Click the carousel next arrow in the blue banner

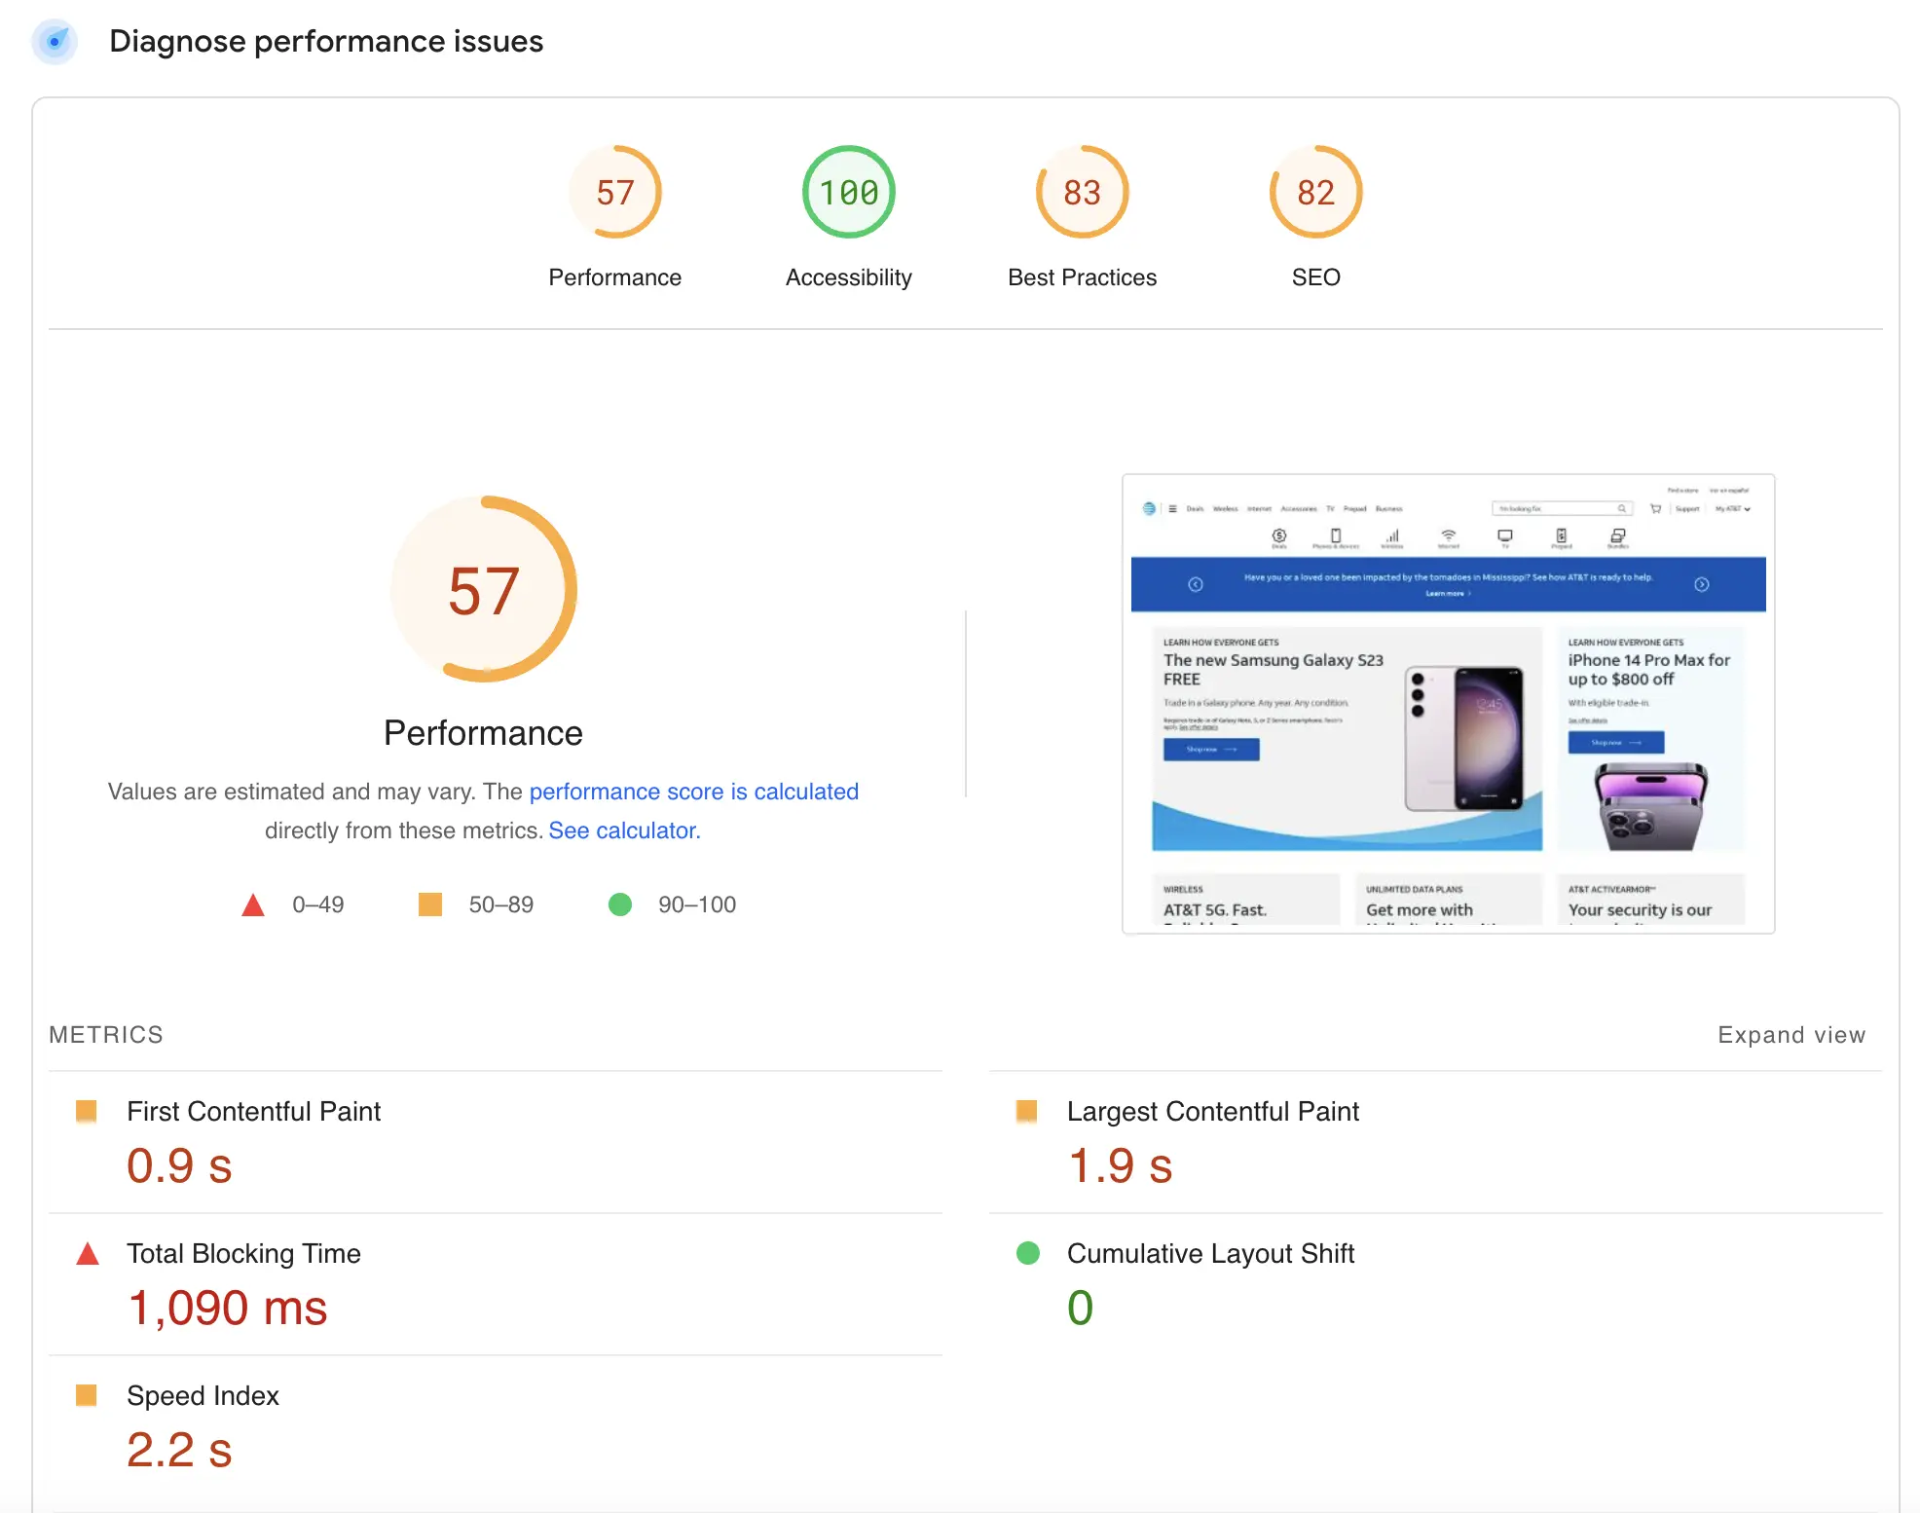pos(1703,584)
